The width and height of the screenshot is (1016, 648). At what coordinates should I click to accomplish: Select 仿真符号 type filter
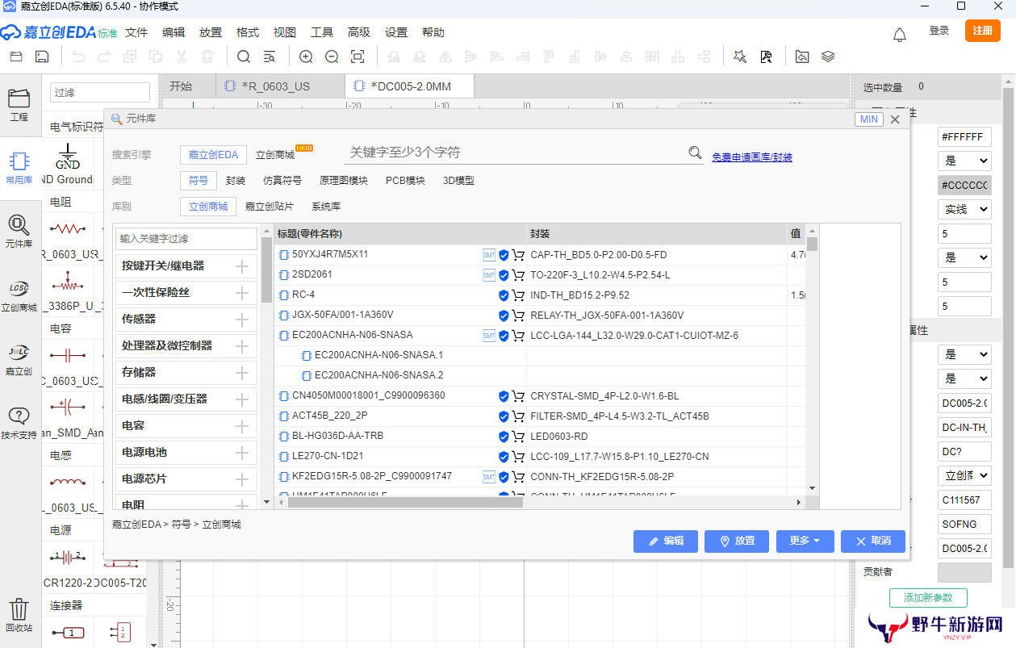tap(282, 181)
